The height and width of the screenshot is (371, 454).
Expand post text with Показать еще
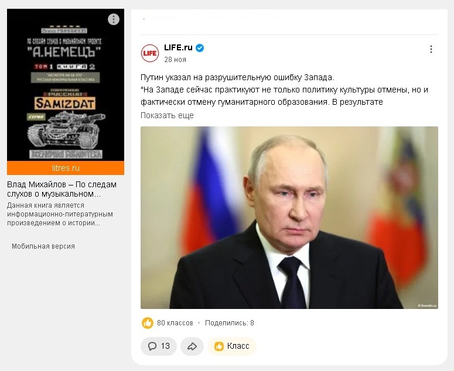click(167, 115)
